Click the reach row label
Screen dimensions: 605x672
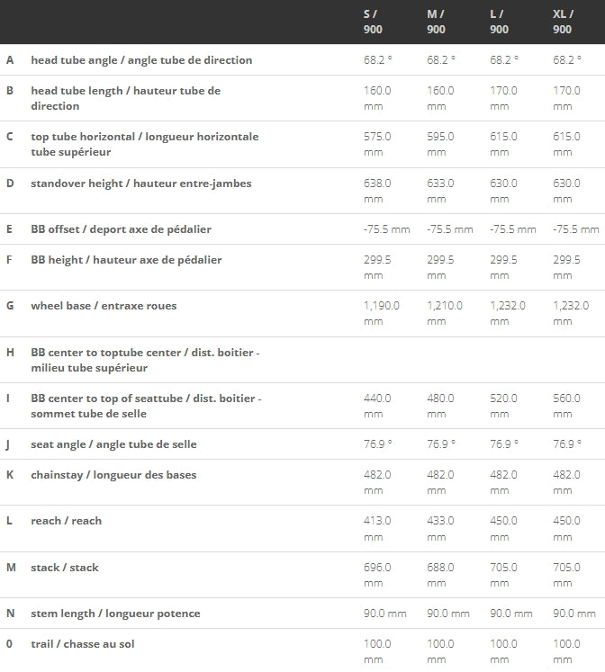click(66, 521)
